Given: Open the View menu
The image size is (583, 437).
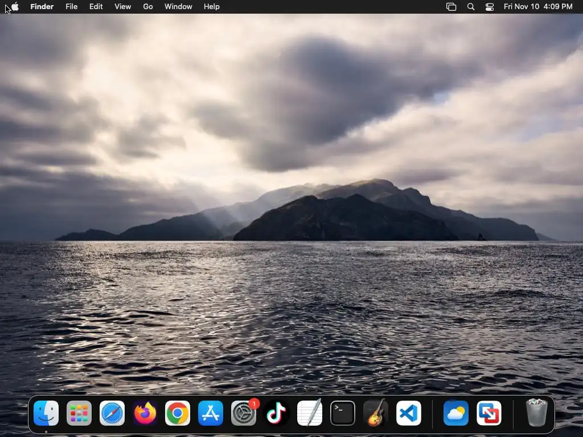Looking at the screenshot, I should click(x=123, y=7).
